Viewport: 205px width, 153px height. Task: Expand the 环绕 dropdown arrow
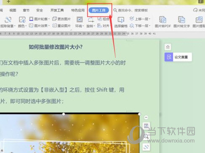coord(83,26)
